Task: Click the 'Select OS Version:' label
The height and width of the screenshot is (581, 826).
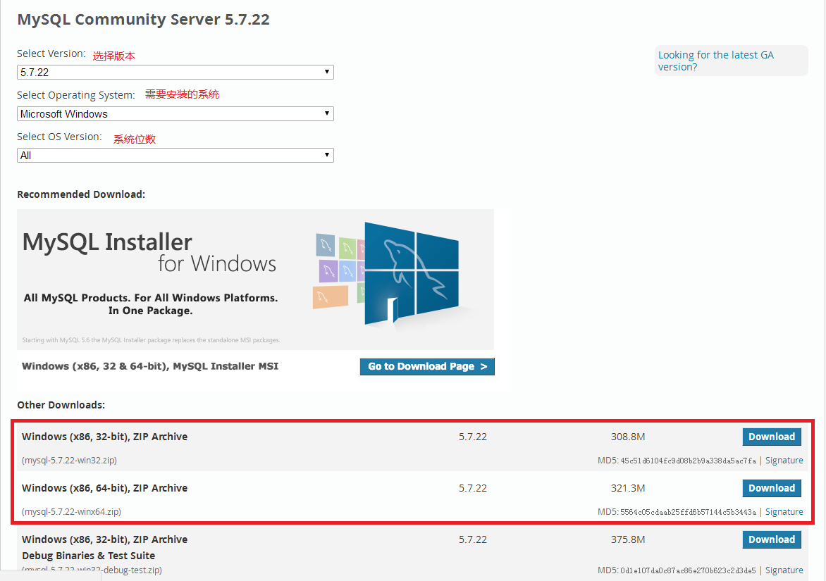Action: click(x=59, y=137)
